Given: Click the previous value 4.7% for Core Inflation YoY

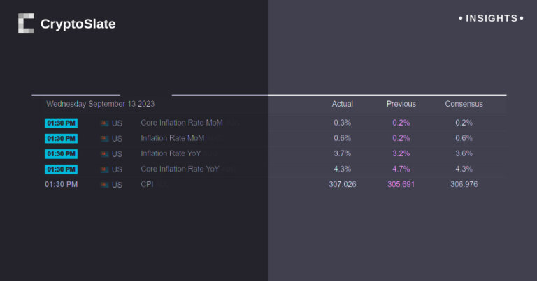Looking at the screenshot, I should (401, 169).
